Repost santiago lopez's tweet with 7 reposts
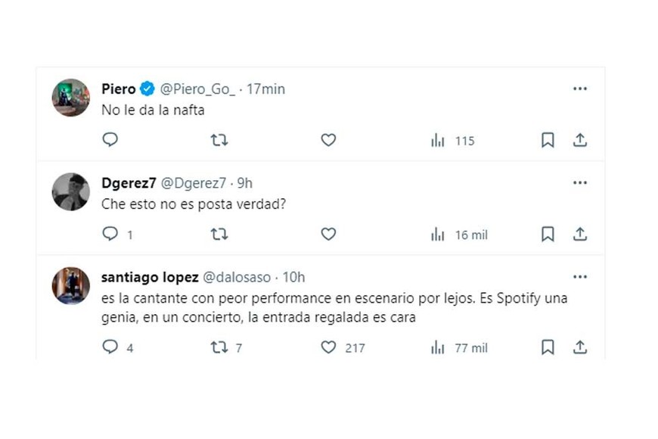This screenshot has height=439, width=658. tap(219, 347)
